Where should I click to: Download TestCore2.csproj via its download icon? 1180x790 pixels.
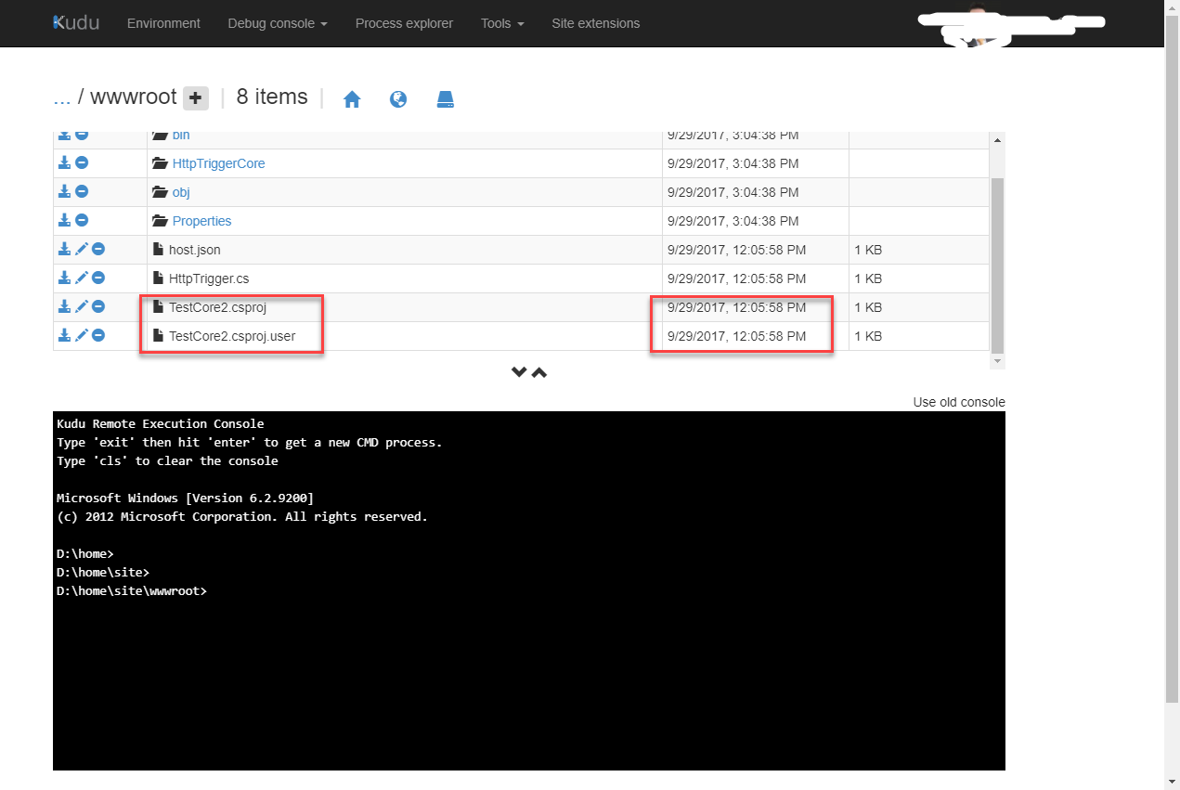[x=64, y=306]
